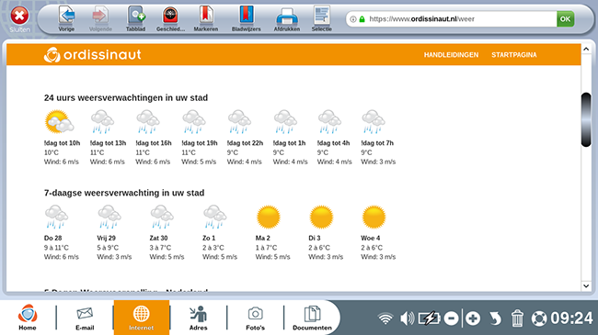Click the '9 à 11°C' temperature text

point(56,248)
